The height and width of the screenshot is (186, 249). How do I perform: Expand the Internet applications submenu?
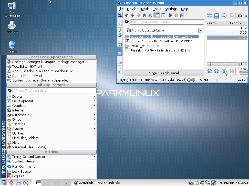pos(52,110)
